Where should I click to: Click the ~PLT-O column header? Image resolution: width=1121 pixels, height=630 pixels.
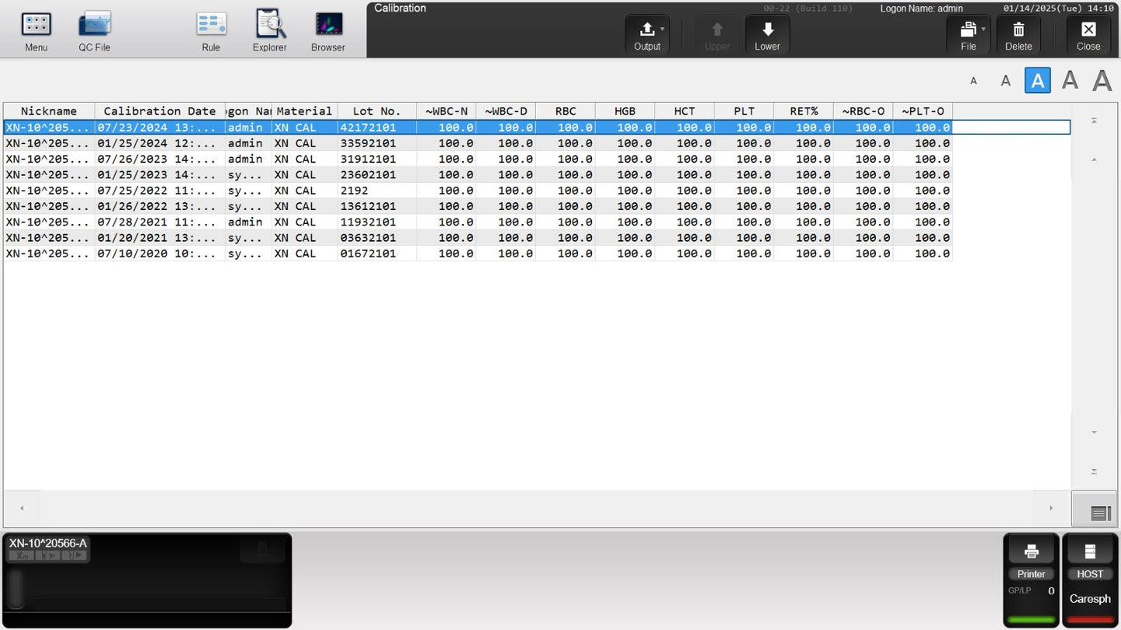pos(923,111)
